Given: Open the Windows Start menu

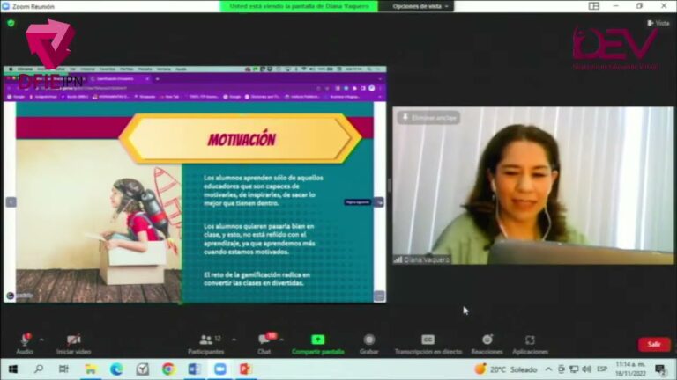Looking at the screenshot, I should pos(13,369).
